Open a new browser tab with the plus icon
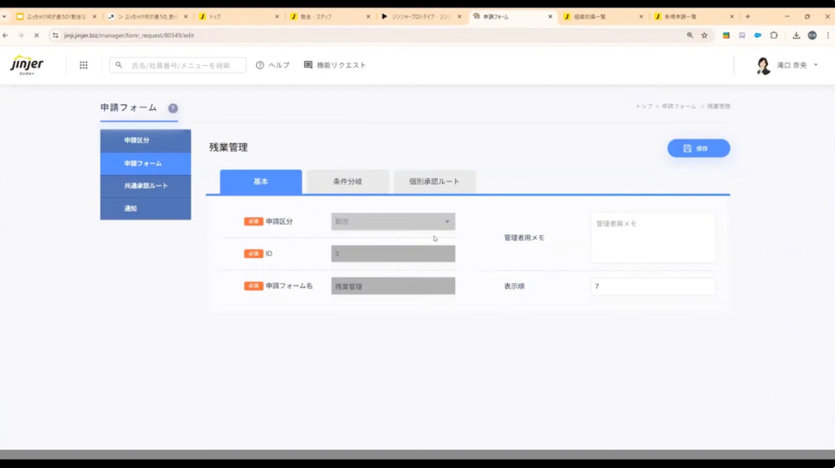835x468 pixels. [748, 16]
